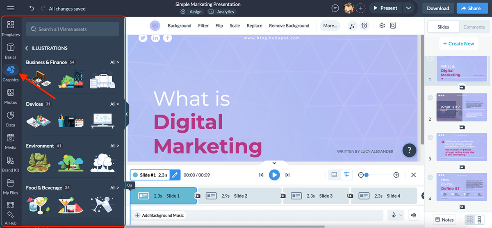Open the timing clock icon
The width and height of the screenshot is (492, 228).
(364, 26)
